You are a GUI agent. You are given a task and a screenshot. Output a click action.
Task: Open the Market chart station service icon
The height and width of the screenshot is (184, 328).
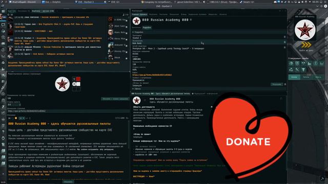[322, 63]
